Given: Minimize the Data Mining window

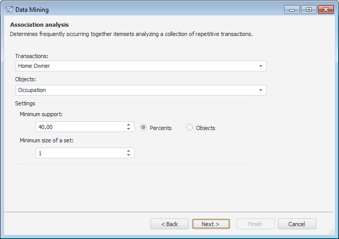Looking at the screenshot, I should click(x=292, y=9).
